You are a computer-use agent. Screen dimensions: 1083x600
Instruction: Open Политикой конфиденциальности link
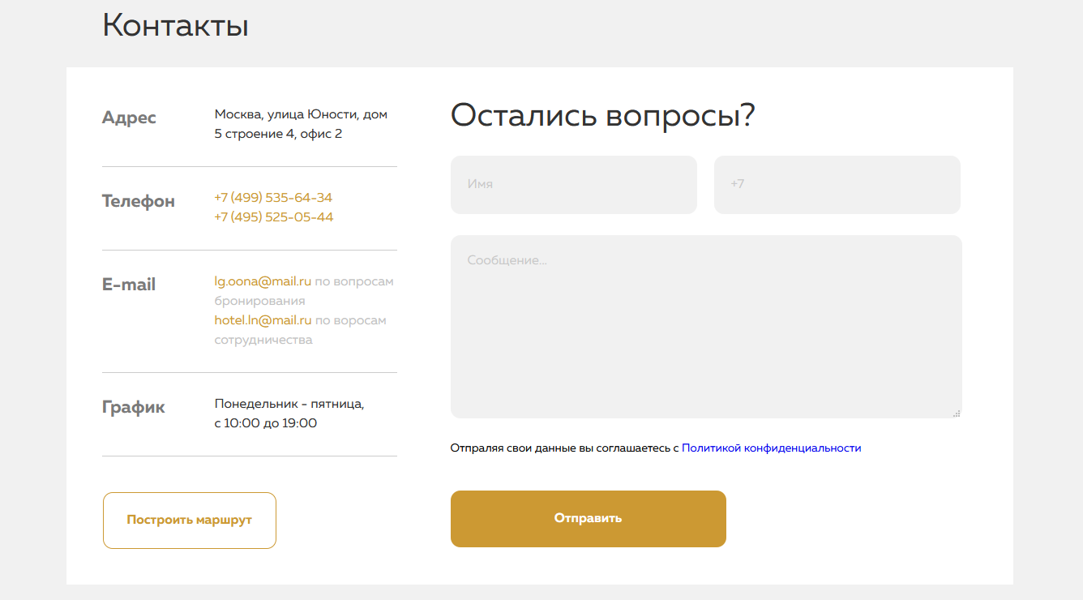(x=771, y=448)
